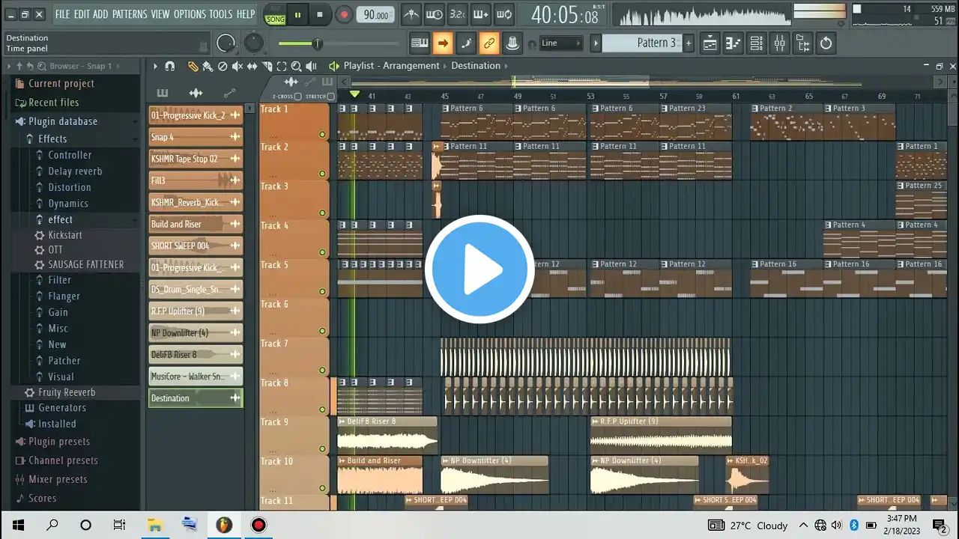Select the Delete tool in Playlist toolbar
The width and height of the screenshot is (959, 539).
(x=223, y=66)
